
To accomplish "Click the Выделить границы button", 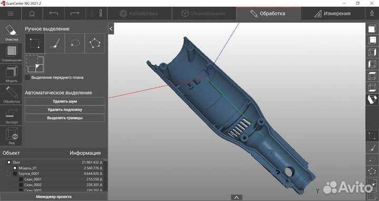I will point(65,118).
